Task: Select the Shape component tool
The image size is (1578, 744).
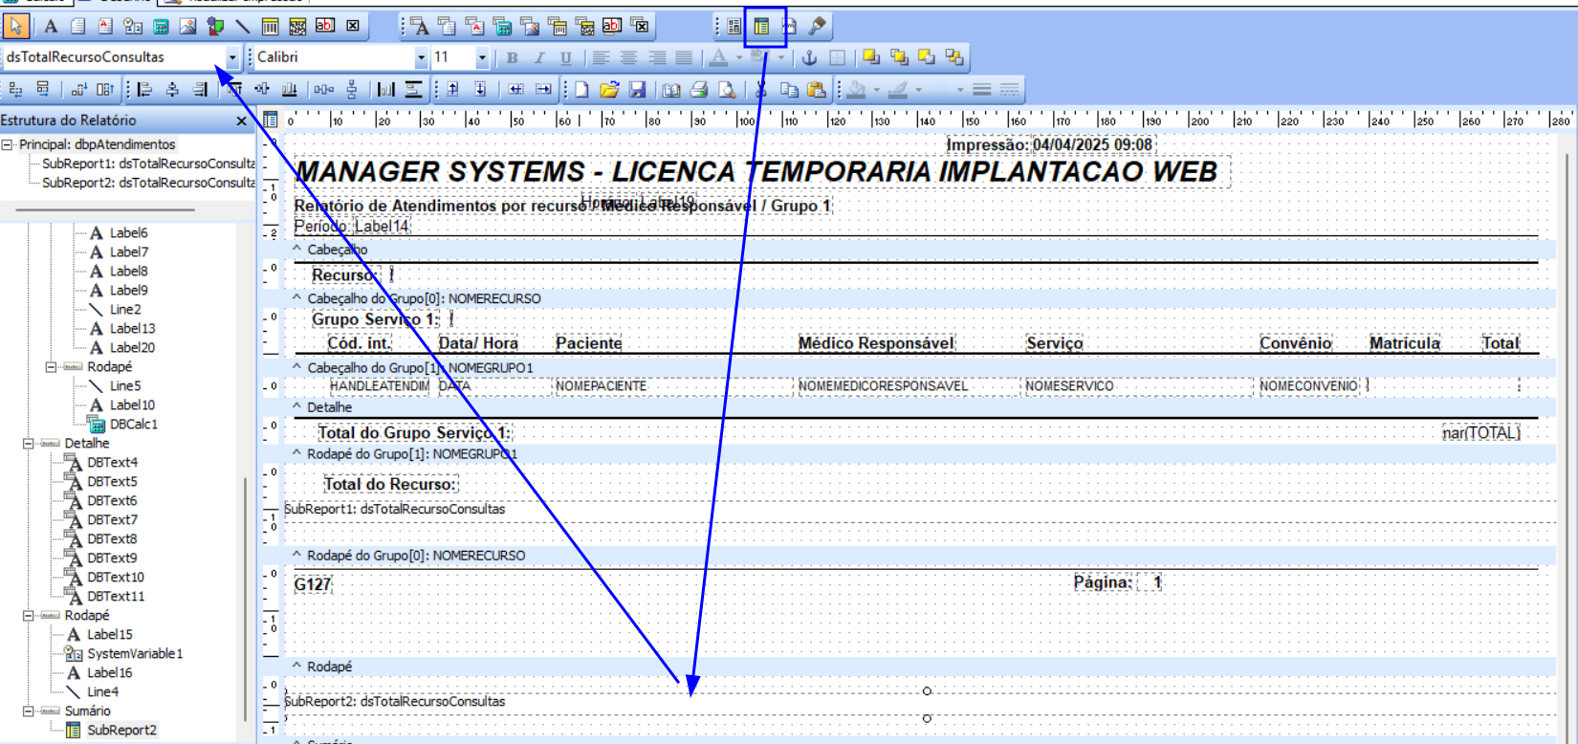Action: [x=215, y=26]
